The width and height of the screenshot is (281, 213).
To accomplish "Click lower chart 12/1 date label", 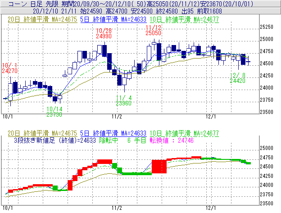I will click(211, 208).
